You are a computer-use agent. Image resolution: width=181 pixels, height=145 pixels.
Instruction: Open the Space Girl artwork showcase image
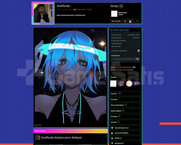tap(71, 76)
